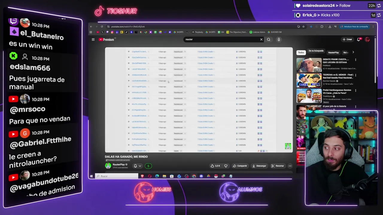
Task: Open more actions ellipsis beside Recortar
Action: tap(290, 166)
